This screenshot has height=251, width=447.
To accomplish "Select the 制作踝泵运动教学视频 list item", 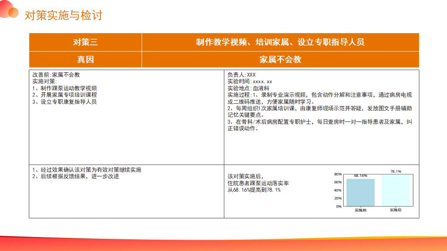I will tap(65, 88).
